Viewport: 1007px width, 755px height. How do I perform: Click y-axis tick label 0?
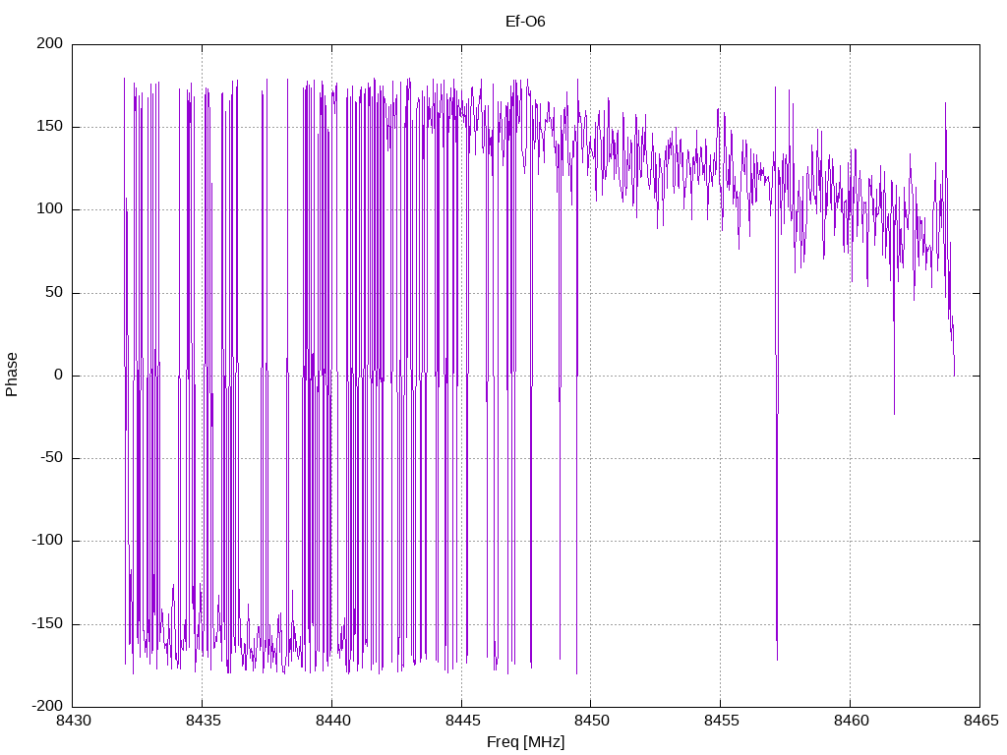(59, 375)
